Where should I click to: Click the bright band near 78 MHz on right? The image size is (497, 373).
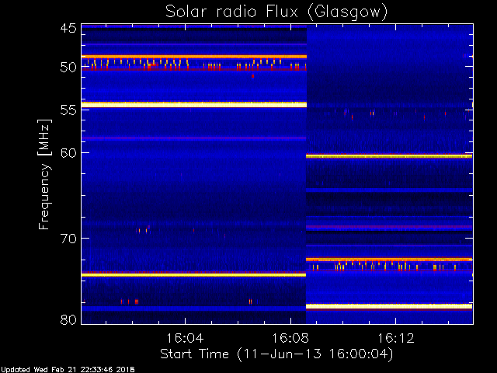pos(389,306)
